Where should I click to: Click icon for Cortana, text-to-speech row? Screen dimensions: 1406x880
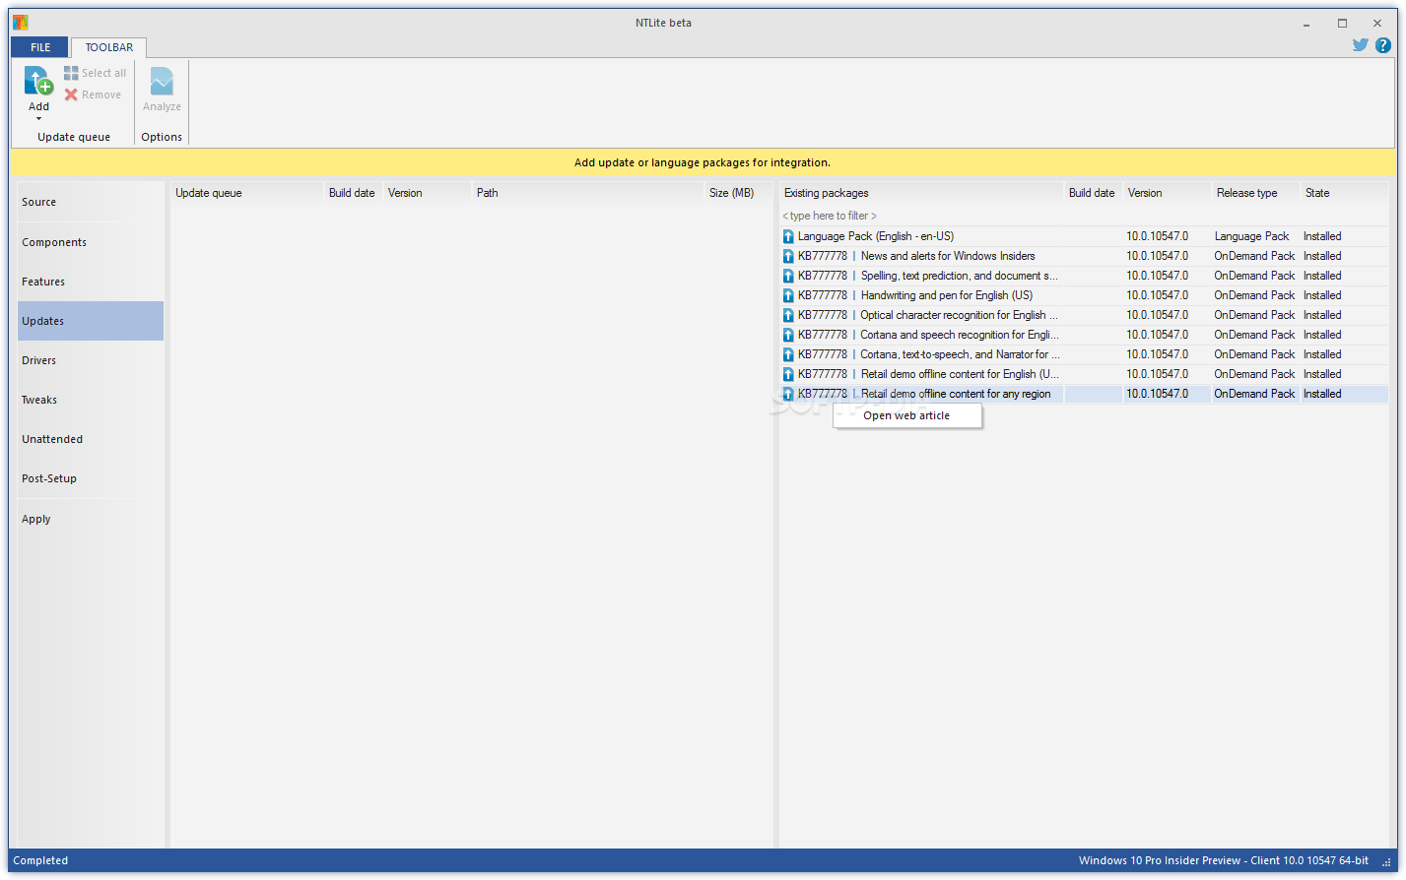788,354
